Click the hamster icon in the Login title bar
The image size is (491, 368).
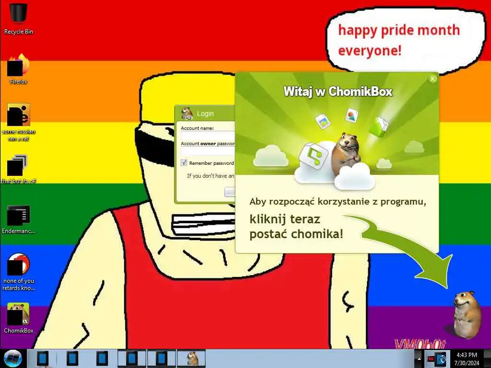[x=187, y=113]
